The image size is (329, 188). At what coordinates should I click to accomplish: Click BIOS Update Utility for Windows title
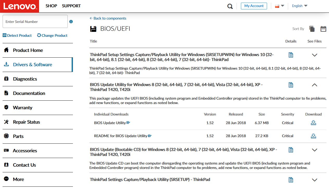pyautogui.click(x=176, y=87)
